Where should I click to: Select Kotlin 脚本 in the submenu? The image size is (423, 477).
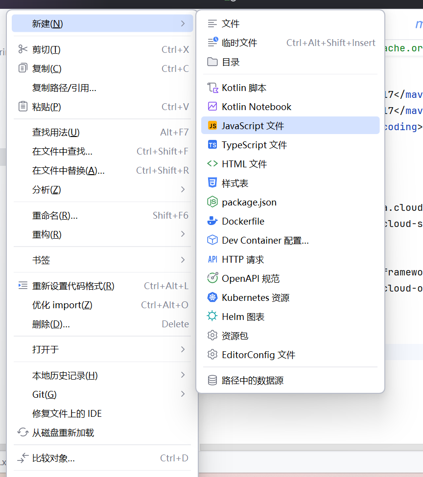290,88
